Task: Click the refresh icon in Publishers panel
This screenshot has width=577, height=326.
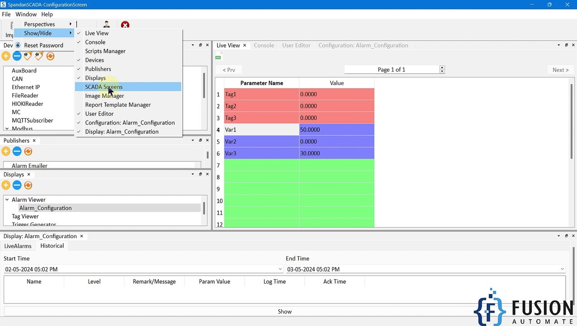Action: 28,151
